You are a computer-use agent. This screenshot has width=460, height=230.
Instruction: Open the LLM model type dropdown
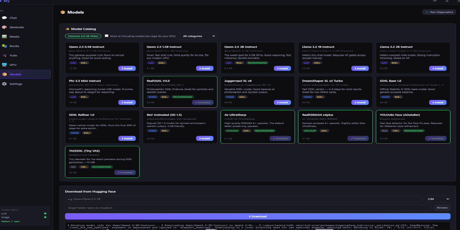point(437,199)
